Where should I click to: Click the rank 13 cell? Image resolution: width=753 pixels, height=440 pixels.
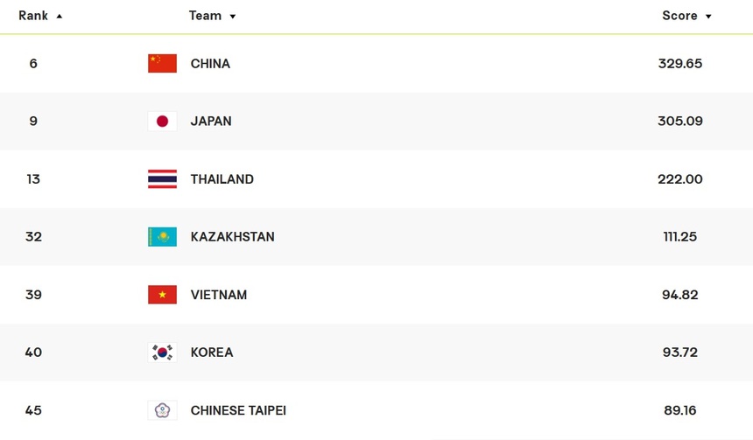coord(33,179)
